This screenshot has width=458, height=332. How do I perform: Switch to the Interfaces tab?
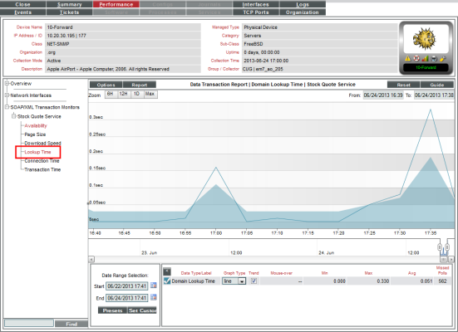point(255,4)
